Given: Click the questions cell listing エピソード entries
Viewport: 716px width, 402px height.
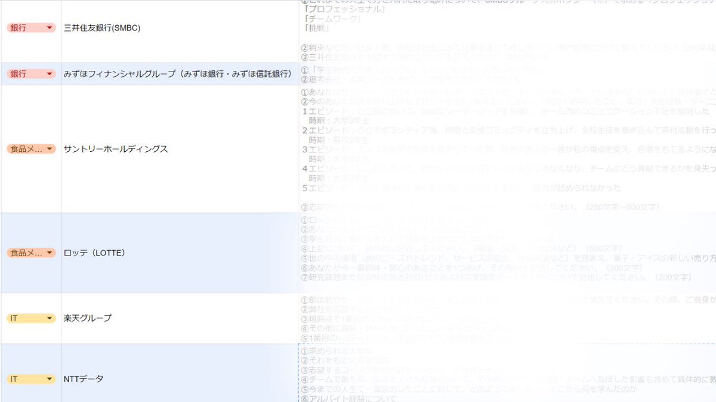Looking at the screenshot, I should [507, 149].
